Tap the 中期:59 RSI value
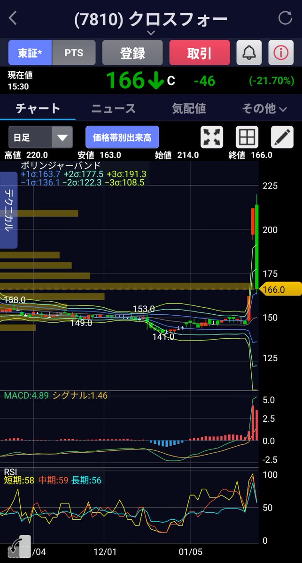This screenshot has width=302, height=563. point(53,480)
